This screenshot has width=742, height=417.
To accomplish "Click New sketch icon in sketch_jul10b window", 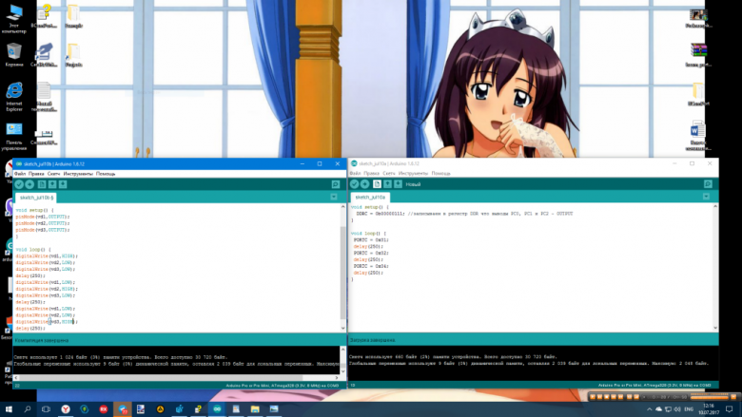I will coord(42,184).
